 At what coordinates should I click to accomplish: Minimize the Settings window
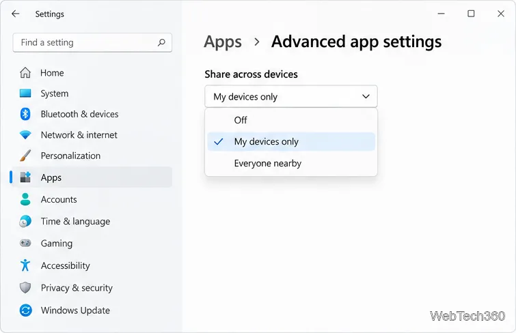[x=441, y=14]
